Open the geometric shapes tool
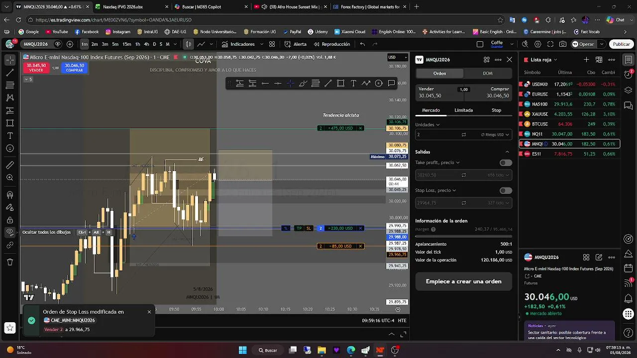 click(x=10, y=123)
